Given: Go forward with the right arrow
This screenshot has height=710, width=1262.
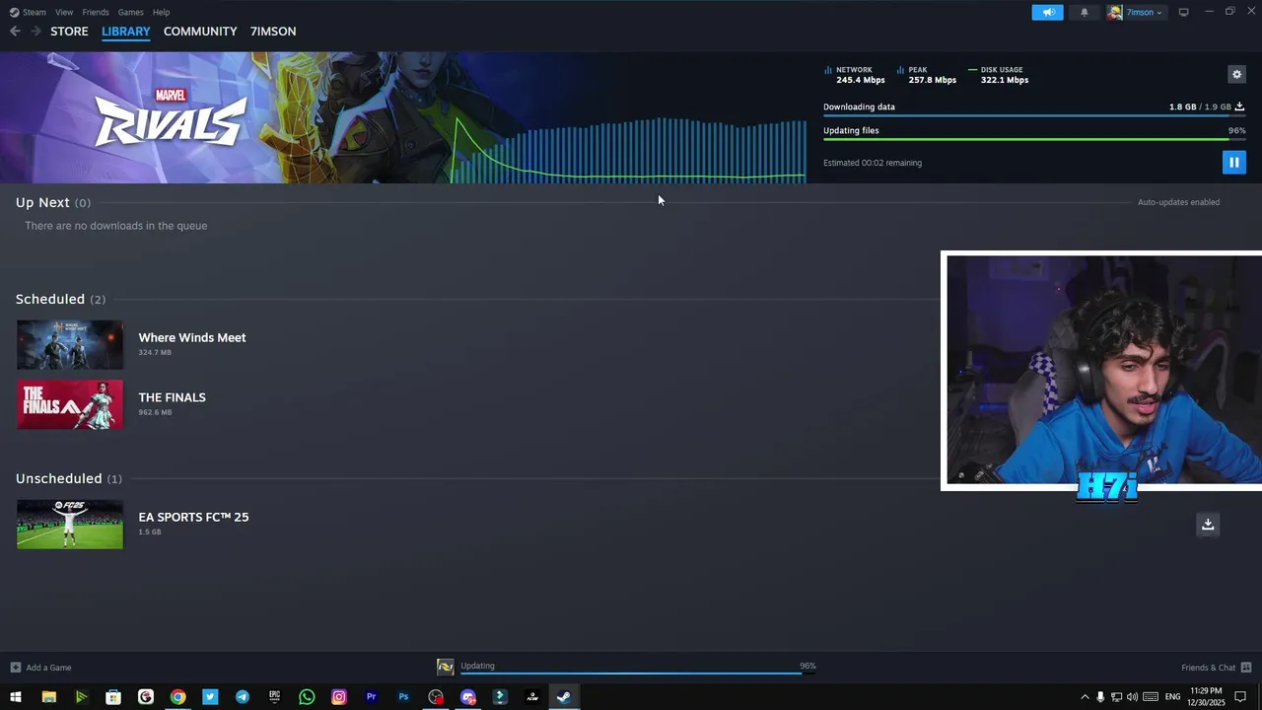Looking at the screenshot, I should 35,32.
